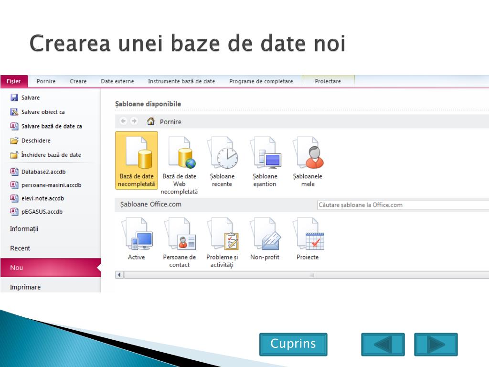Screen dimensions: 489x367
Task: Click the elevi-note.accdb file name
Action: coord(43,198)
